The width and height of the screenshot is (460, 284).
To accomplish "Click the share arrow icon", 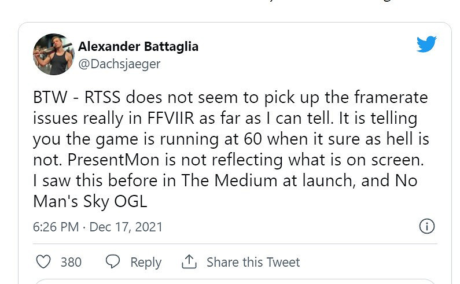I will click(x=189, y=262).
